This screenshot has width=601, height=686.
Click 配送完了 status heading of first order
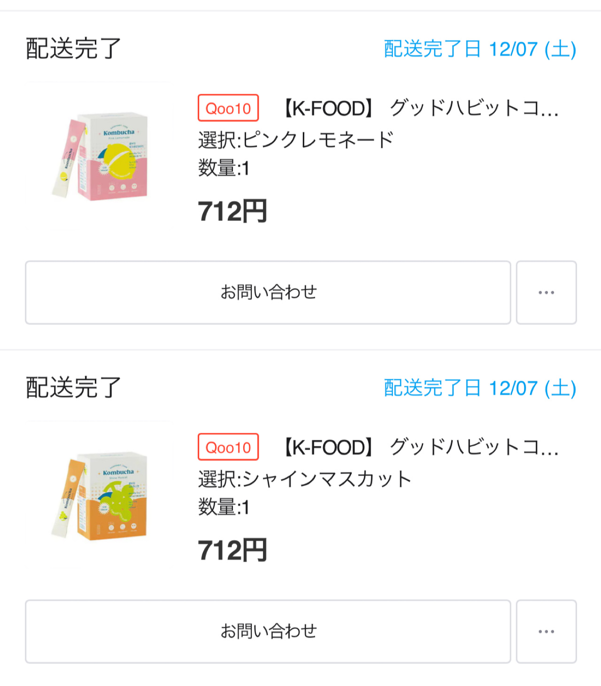click(73, 49)
